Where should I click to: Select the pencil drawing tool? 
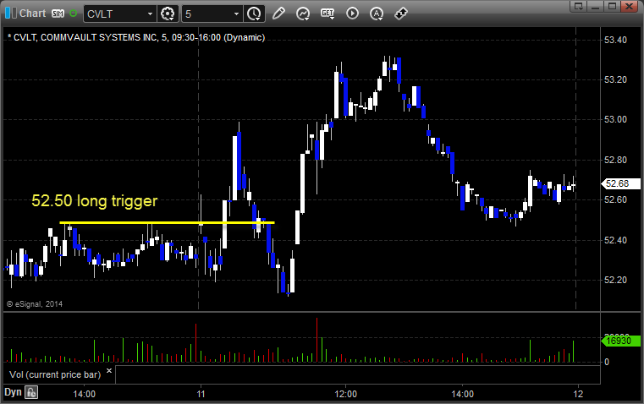(x=278, y=14)
